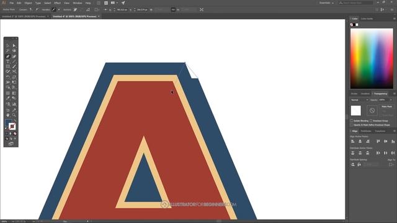397x223 pixels.
Task: Select the Rotate tool
Action: click(x=8, y=77)
